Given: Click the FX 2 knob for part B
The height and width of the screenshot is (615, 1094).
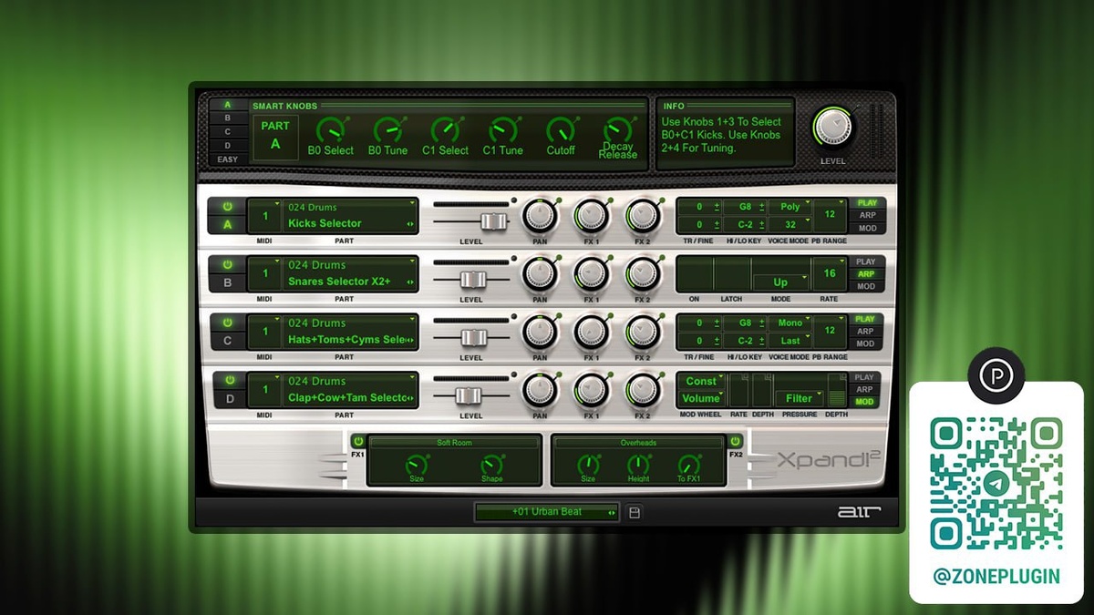Looking at the screenshot, I should click(642, 275).
